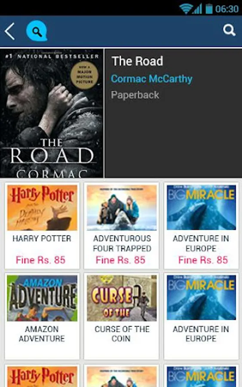The image size is (242, 387).
Task: Open The Road book cover image
Action: (52, 113)
